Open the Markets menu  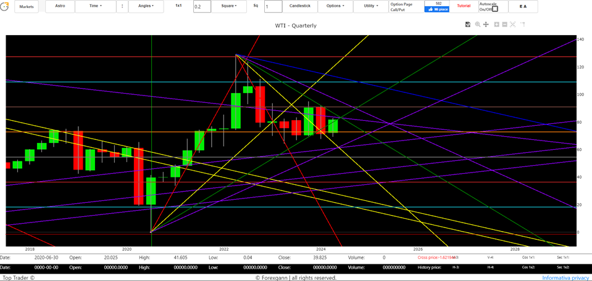coord(27,6)
